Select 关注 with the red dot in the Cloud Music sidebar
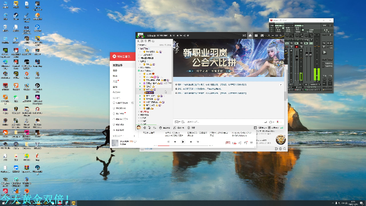The width and height of the screenshot is (366, 206). pos(116,81)
